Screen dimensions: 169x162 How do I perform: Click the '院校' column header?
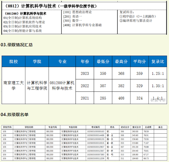pyautogui.click(x=14, y=62)
